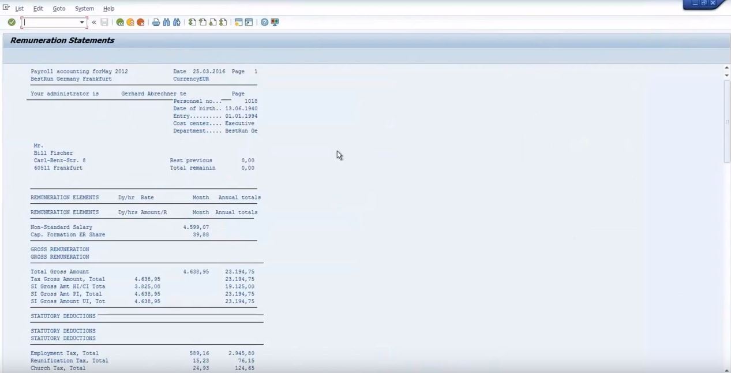Collapse the command field with double chevron
The image size is (731, 373).
click(x=94, y=23)
